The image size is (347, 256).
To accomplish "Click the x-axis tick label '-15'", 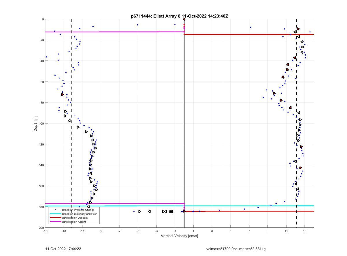I will coord(45,231).
